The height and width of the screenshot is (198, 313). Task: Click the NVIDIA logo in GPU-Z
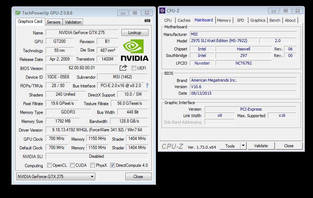point(134,50)
